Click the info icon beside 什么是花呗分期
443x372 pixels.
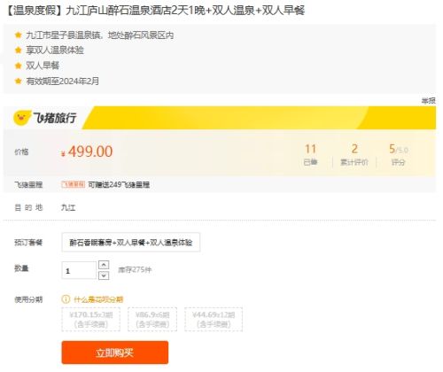pyautogui.click(x=66, y=299)
